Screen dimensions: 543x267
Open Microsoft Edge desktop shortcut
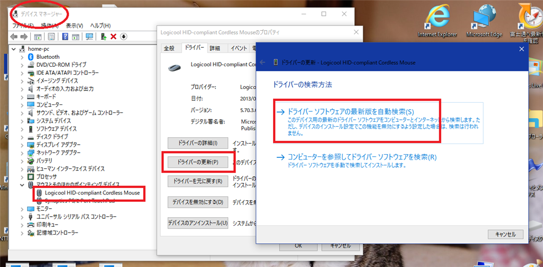click(x=484, y=21)
